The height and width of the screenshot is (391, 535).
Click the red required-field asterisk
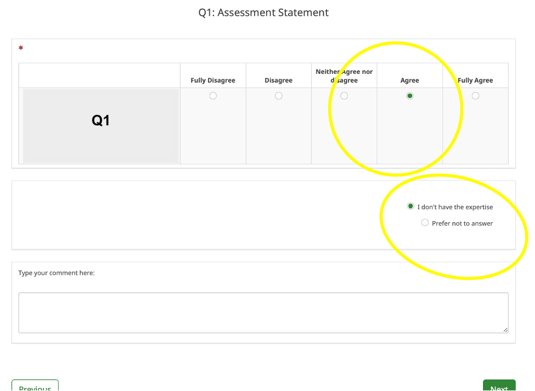[x=21, y=48]
